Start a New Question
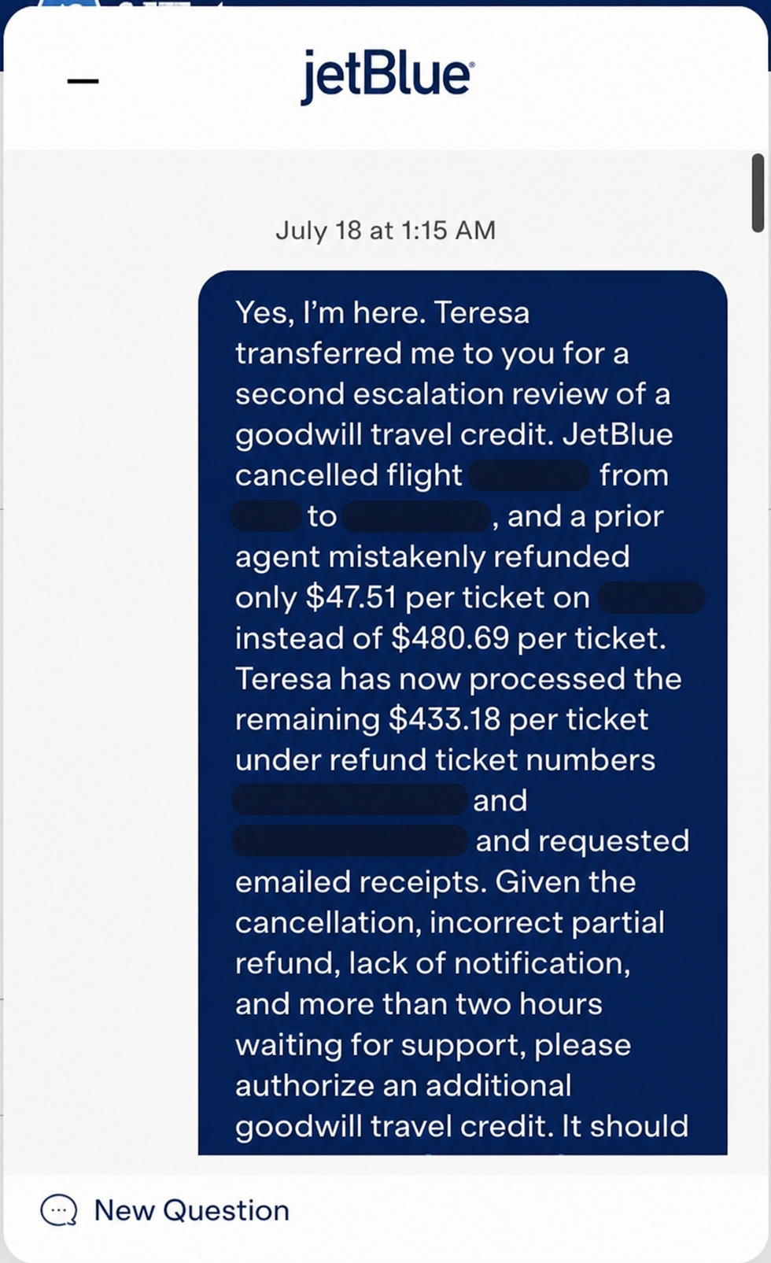 tap(191, 1210)
